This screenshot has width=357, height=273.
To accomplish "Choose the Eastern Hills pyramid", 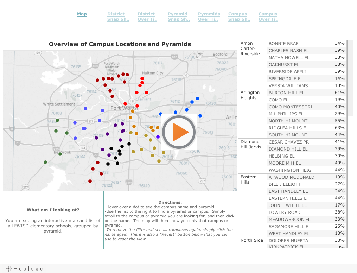I will click(x=249, y=179).
